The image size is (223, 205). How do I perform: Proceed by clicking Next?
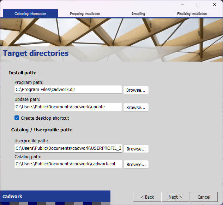(175, 197)
